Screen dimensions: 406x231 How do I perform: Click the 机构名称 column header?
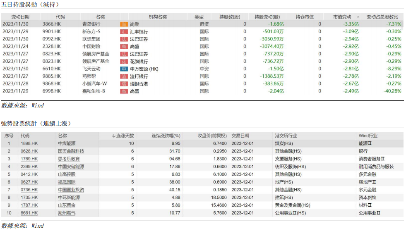pos(158,17)
